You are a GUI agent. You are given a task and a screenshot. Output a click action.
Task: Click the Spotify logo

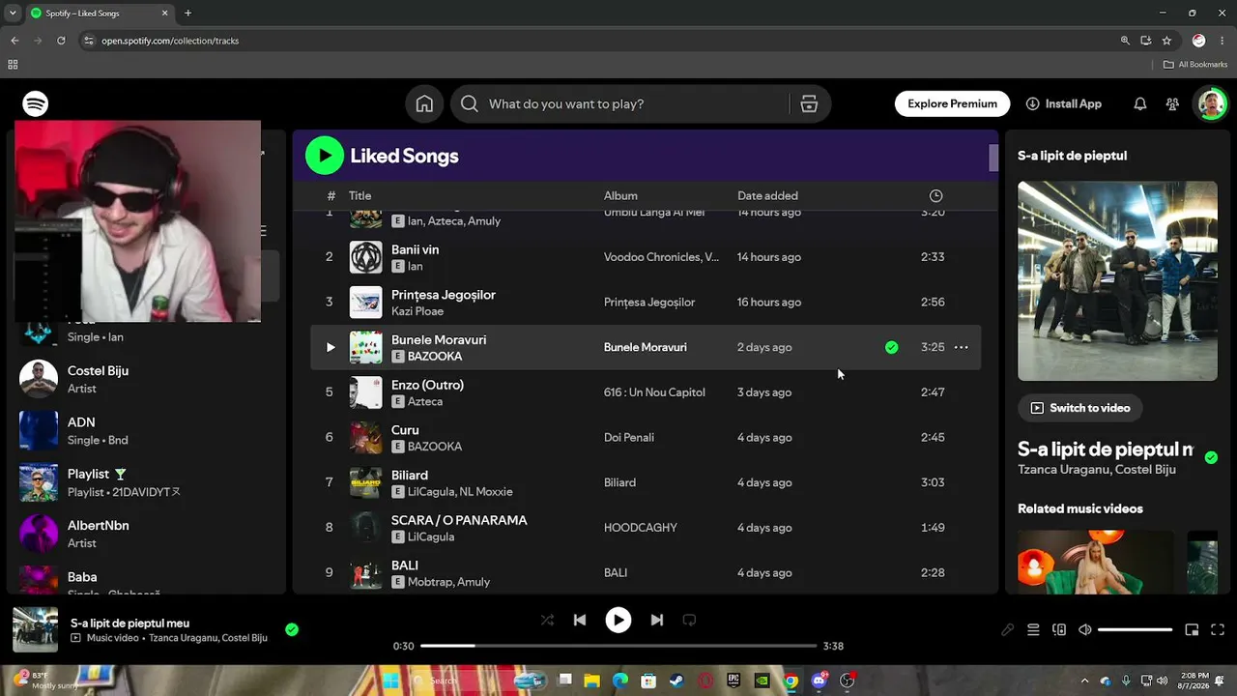point(36,103)
